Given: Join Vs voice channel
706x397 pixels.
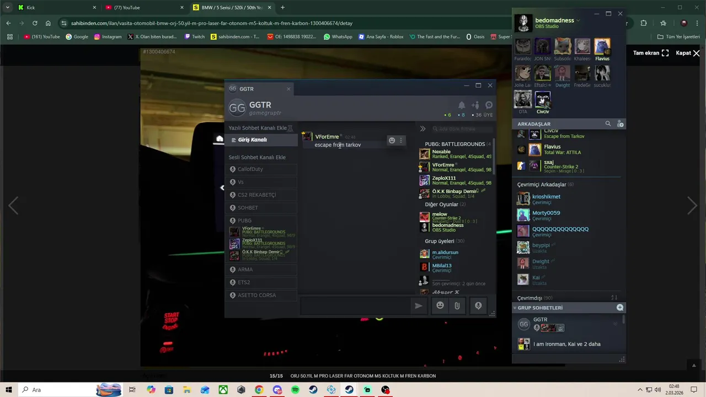Looking at the screenshot, I should click(262, 182).
